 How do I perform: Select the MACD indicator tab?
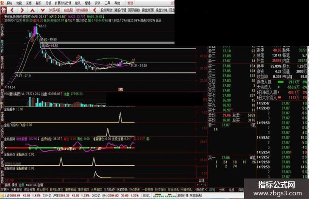[28, 185]
